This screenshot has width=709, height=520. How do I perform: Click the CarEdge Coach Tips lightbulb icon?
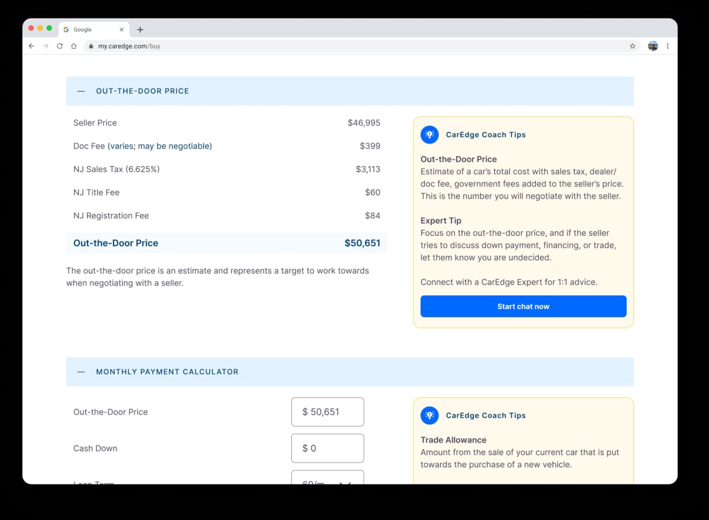tap(430, 134)
